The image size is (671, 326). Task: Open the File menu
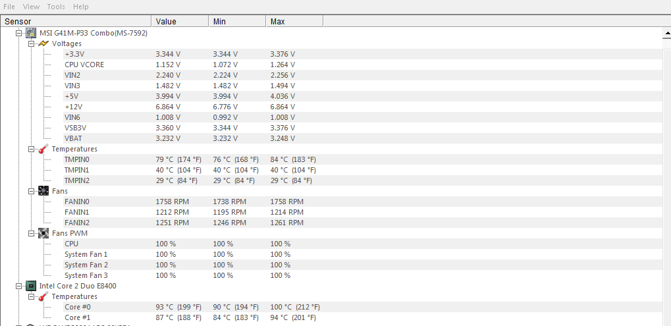(9, 7)
